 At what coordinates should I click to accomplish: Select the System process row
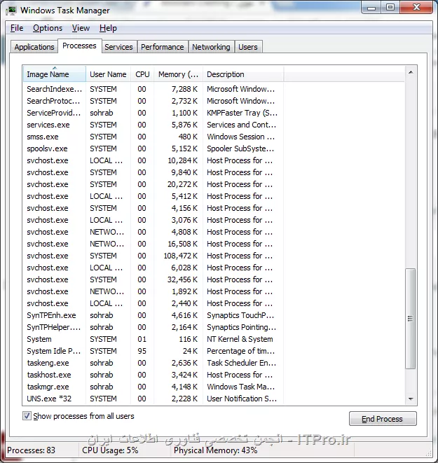[x=153, y=339]
